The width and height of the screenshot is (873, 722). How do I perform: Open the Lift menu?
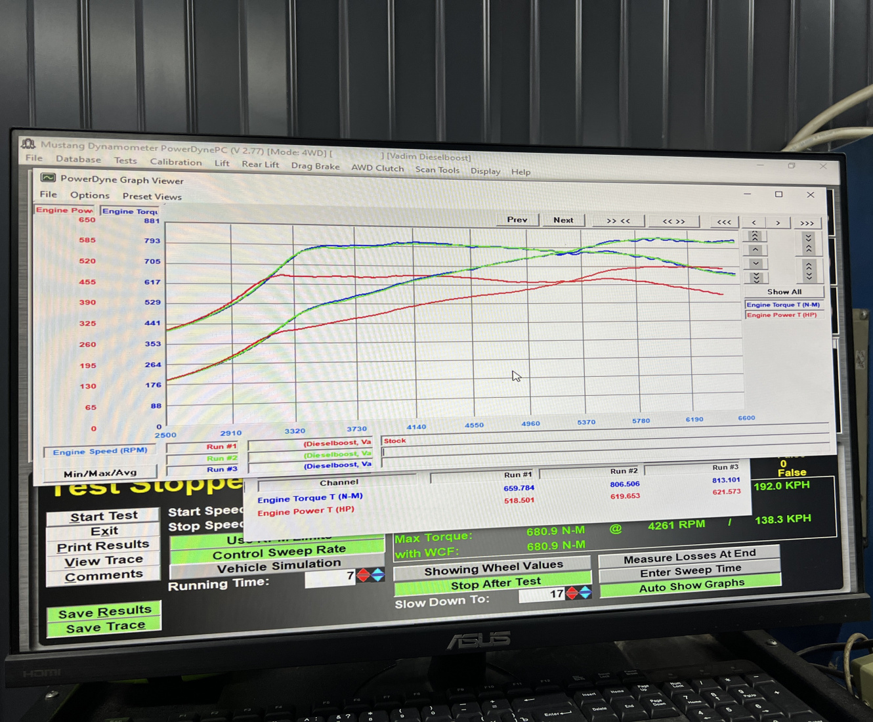click(222, 163)
